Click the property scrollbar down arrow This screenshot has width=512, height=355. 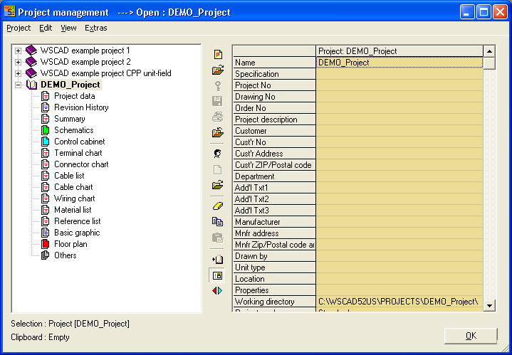tap(489, 306)
